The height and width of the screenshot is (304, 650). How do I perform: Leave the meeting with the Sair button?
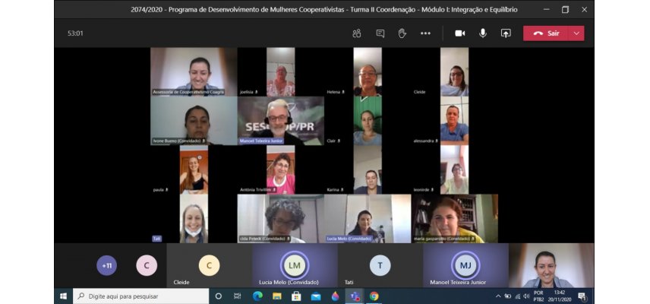[x=546, y=33]
